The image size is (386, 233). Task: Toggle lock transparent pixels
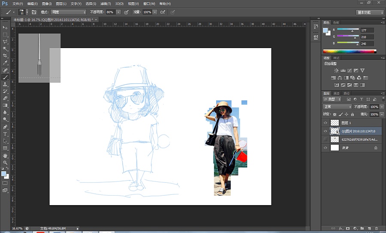[x=335, y=114]
